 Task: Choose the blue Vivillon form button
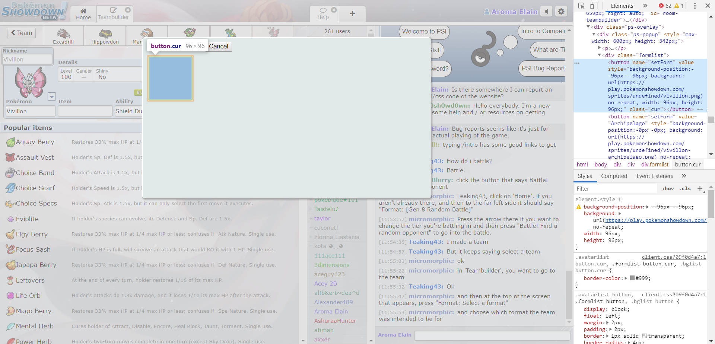(x=171, y=79)
